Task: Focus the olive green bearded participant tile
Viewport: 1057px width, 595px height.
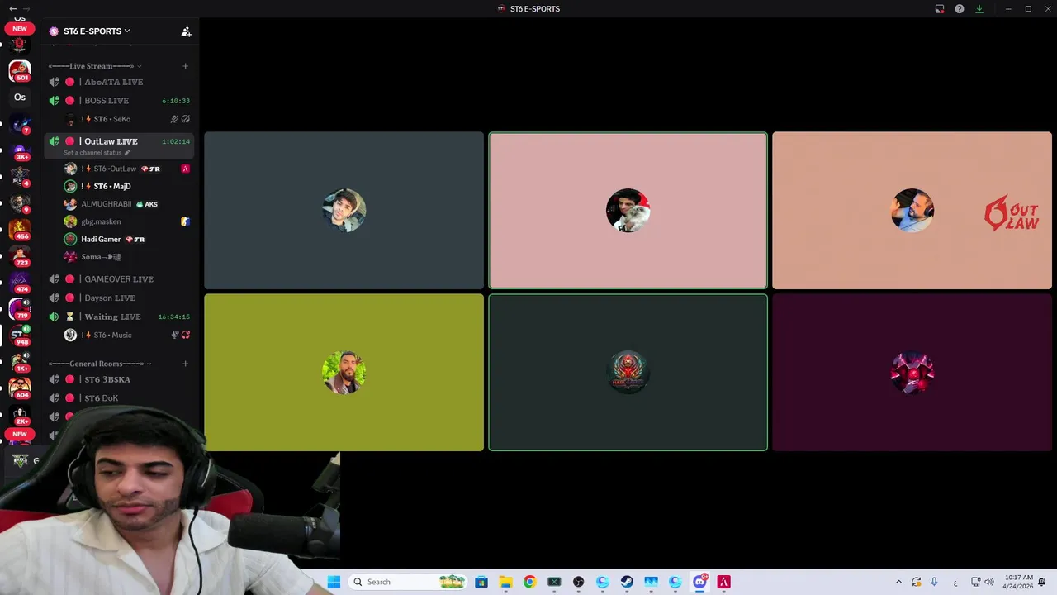Action: [x=344, y=373]
